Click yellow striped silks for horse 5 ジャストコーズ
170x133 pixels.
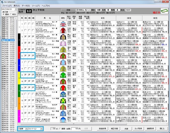click(x=63, y=49)
